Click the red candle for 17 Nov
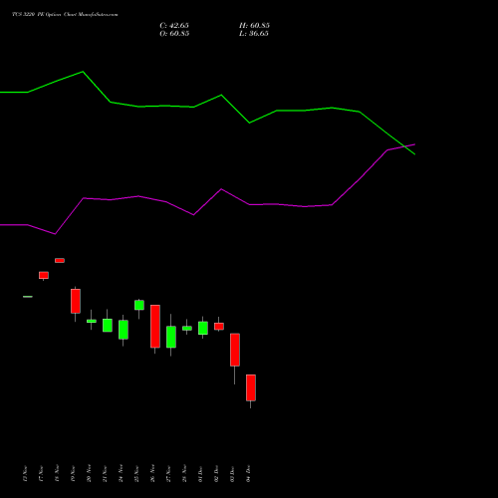 [44, 275]
